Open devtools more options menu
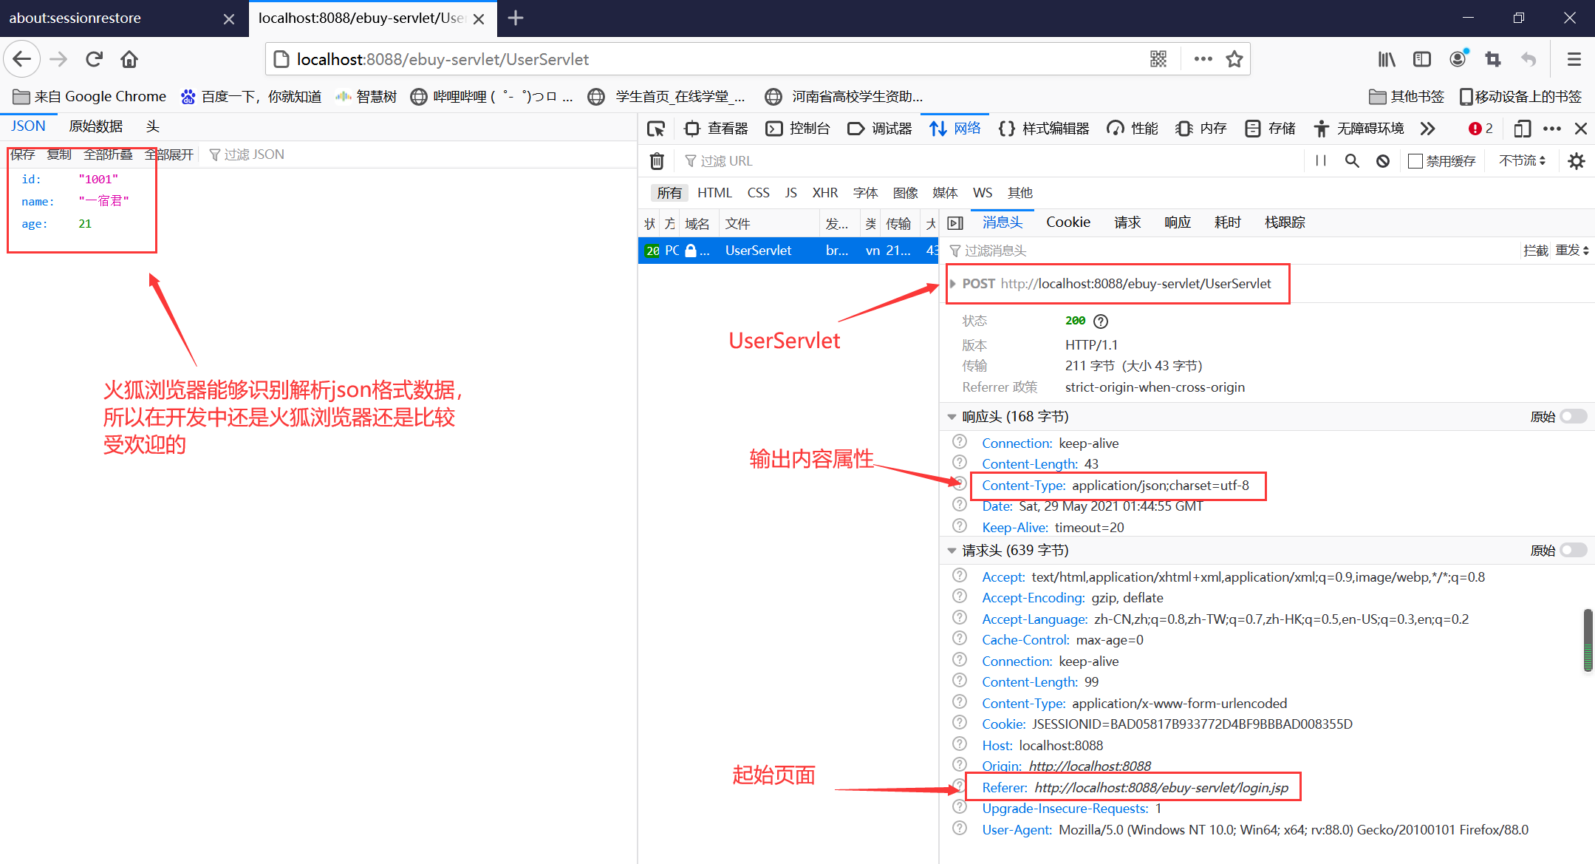 point(1552,129)
